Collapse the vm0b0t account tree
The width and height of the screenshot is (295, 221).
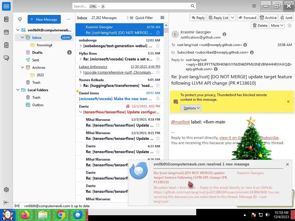[18, 30]
